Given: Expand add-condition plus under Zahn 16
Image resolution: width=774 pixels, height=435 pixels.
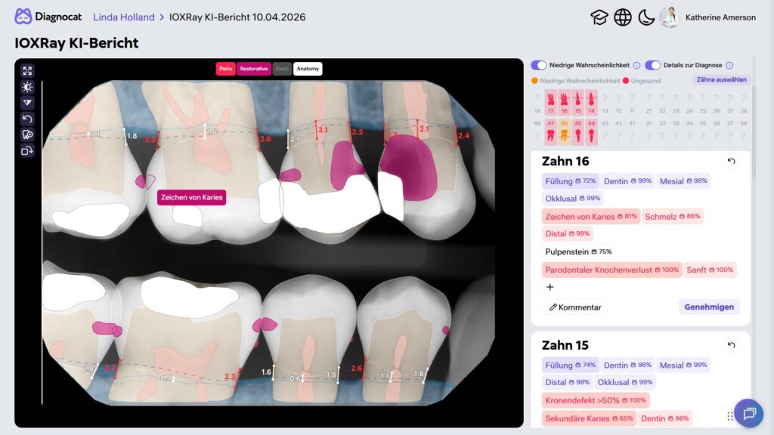Looking at the screenshot, I should pyautogui.click(x=550, y=287).
